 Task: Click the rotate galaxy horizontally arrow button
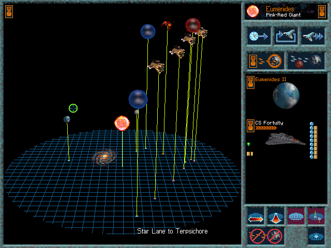255,216
